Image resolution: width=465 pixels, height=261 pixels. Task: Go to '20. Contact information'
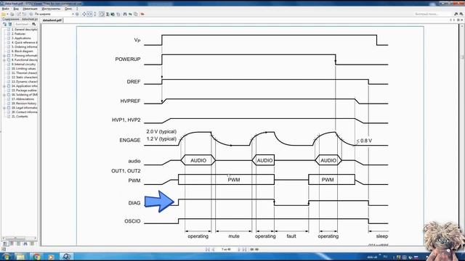click(x=24, y=112)
